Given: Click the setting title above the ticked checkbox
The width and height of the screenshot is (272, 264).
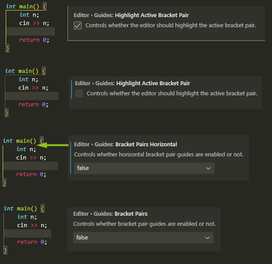Looking at the screenshot, I should (131, 15).
